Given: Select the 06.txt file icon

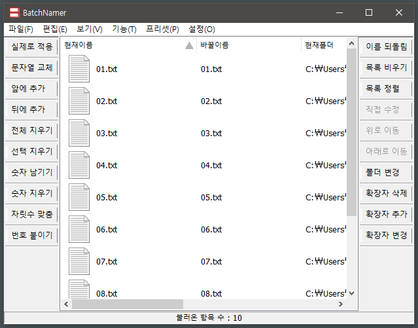Looking at the screenshot, I should [79, 229].
